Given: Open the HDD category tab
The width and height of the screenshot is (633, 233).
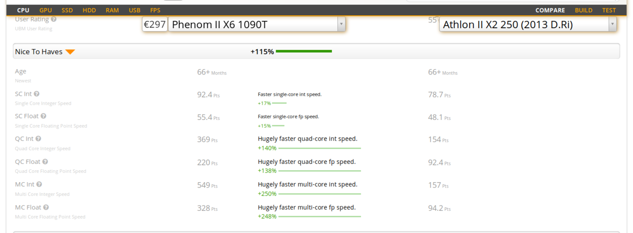Looking at the screenshot, I should [89, 10].
